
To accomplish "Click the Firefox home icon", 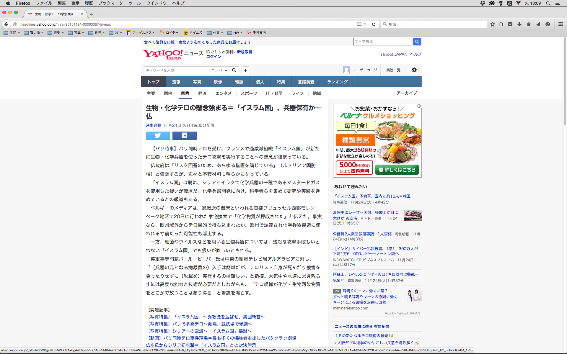I will click(x=529, y=24).
